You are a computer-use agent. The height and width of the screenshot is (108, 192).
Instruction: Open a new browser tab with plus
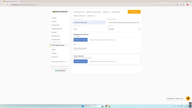(22, 1)
